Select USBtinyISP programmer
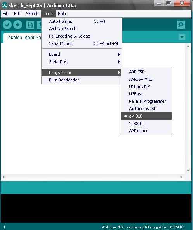The width and height of the screenshot is (193, 230). tap(146, 86)
